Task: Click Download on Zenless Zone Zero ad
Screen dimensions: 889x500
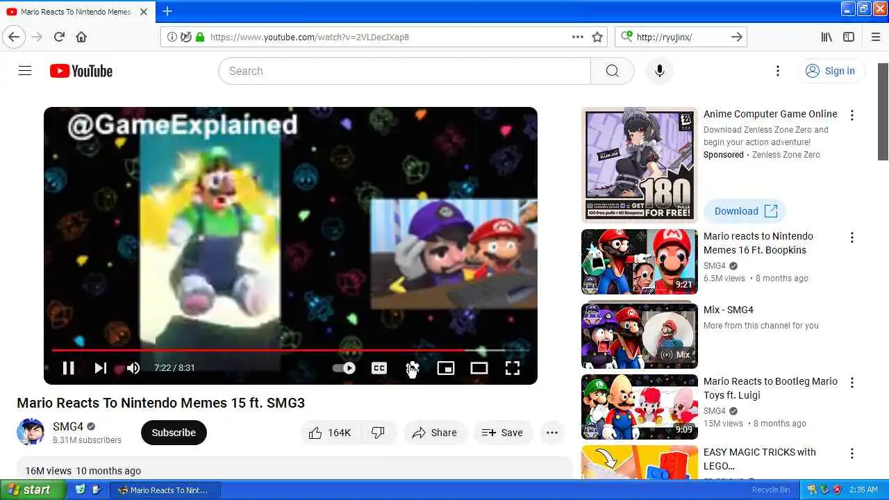Action: pyautogui.click(x=745, y=211)
